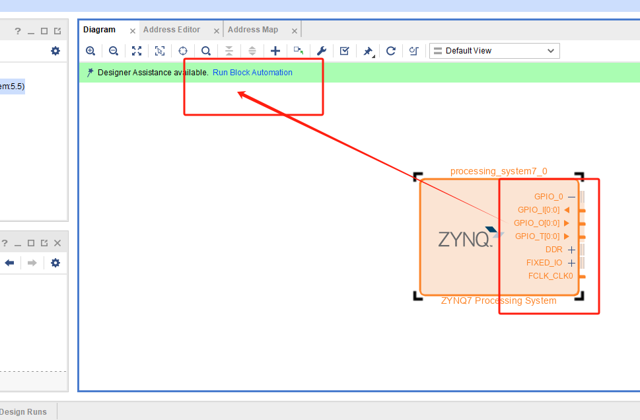640x420 pixels.
Task: Click the Regenerate Layout refresh icon
Action: [391, 51]
